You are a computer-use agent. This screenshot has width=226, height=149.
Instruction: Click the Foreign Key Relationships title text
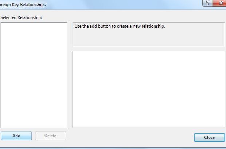pyautogui.click(x=23, y=5)
